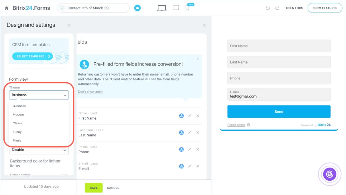Toggle client match for Last Name field
This screenshot has width=346, height=195.
[x=181, y=133]
